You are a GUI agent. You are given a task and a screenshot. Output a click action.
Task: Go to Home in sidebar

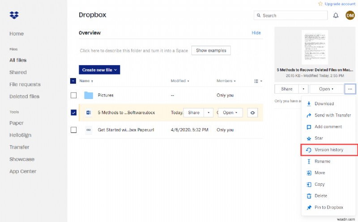tap(17, 34)
